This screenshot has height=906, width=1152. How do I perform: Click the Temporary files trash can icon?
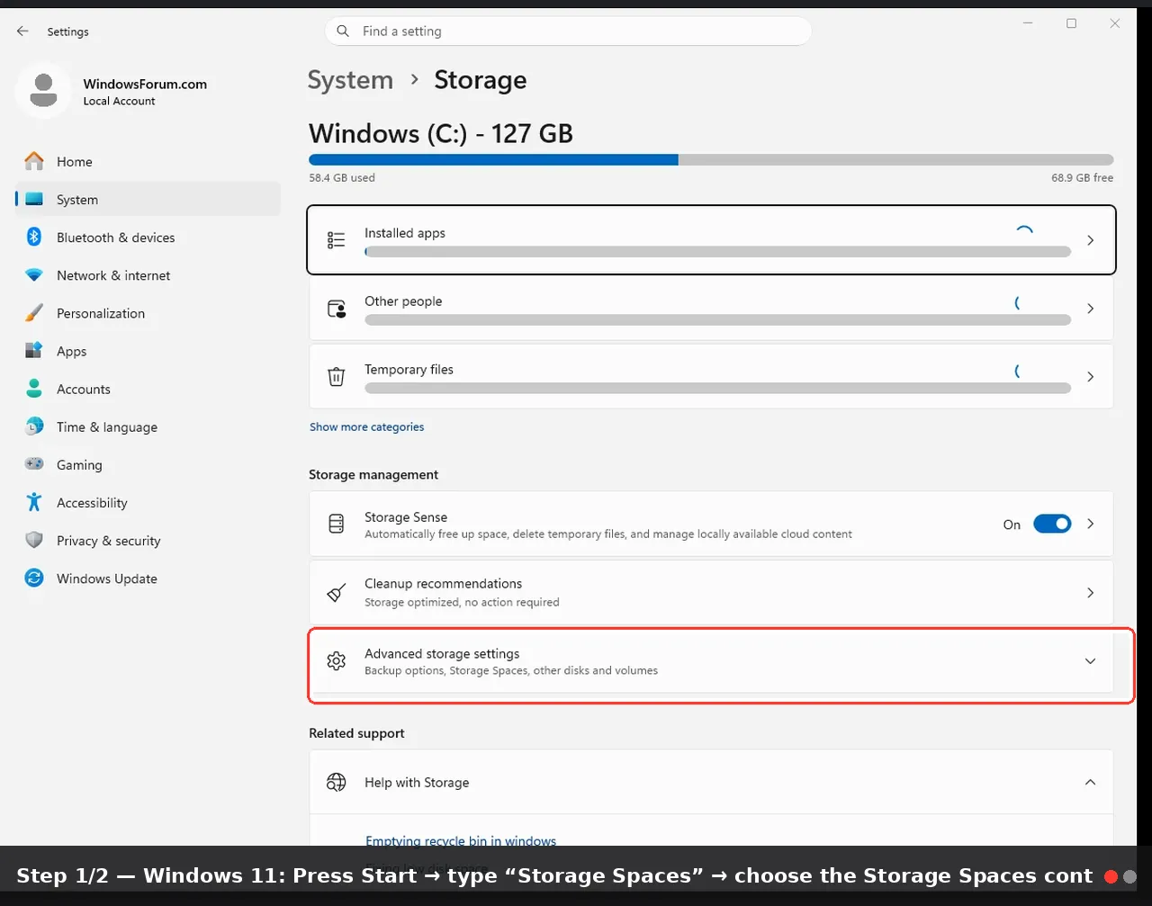(337, 377)
